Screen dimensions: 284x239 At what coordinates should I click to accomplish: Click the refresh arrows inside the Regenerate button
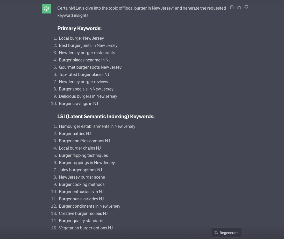pyautogui.click(x=216, y=233)
